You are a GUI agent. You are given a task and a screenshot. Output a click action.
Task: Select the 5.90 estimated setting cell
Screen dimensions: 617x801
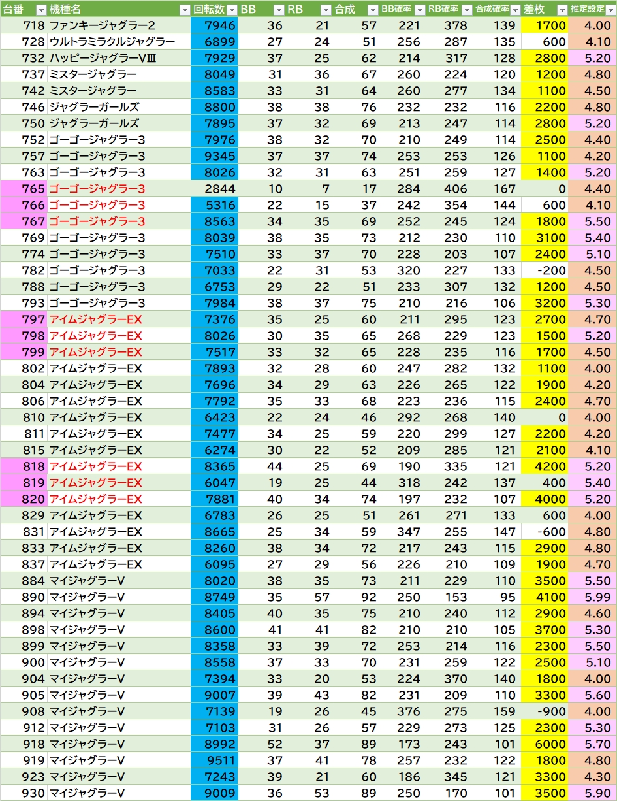pyautogui.click(x=592, y=793)
